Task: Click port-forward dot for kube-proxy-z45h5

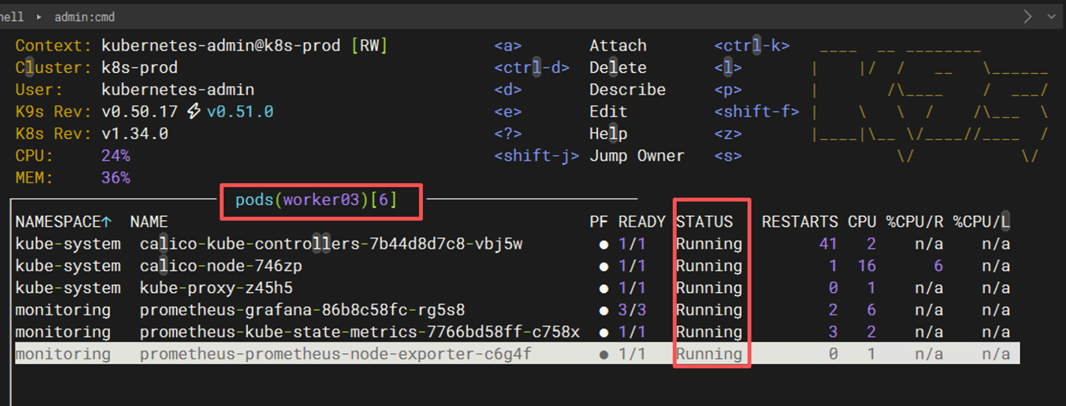Action: (x=603, y=289)
